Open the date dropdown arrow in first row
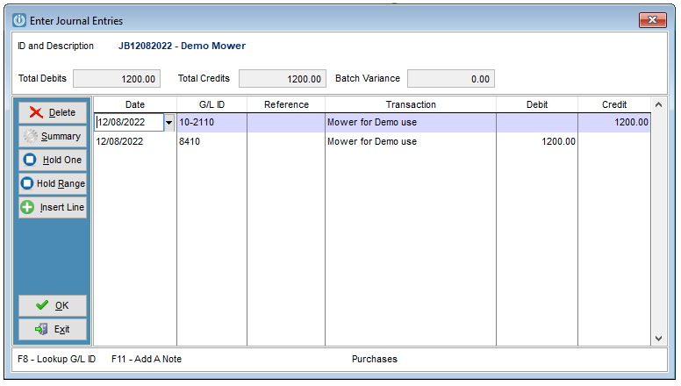 (x=169, y=123)
